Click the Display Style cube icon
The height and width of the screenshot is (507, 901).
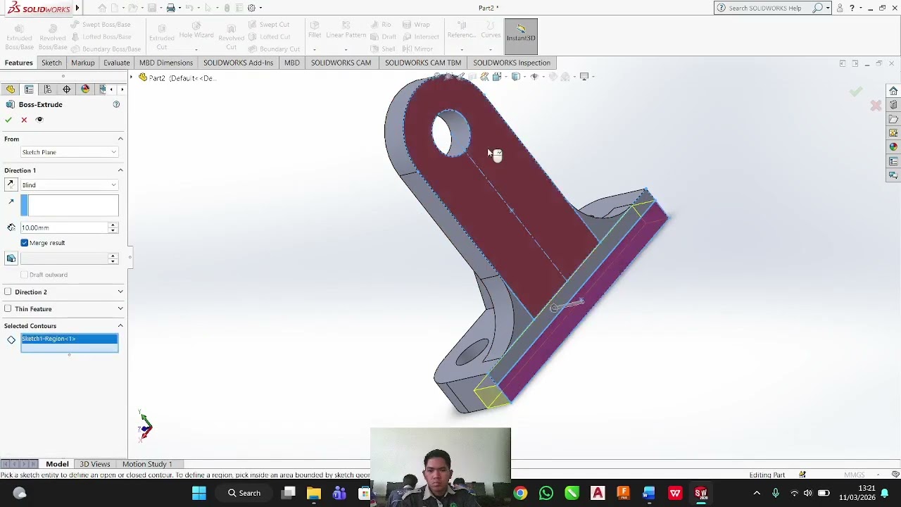tap(516, 77)
